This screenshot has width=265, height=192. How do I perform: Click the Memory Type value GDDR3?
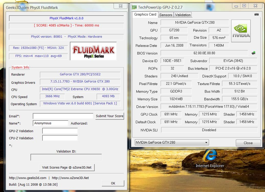click(176, 91)
